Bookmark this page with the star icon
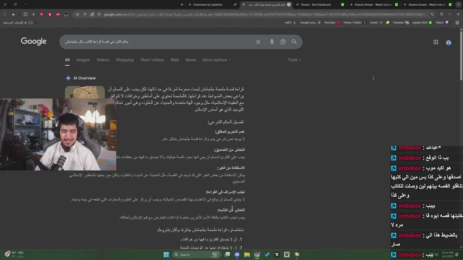This screenshot has height=260, width=463. pyautogui.click(x=77, y=14)
